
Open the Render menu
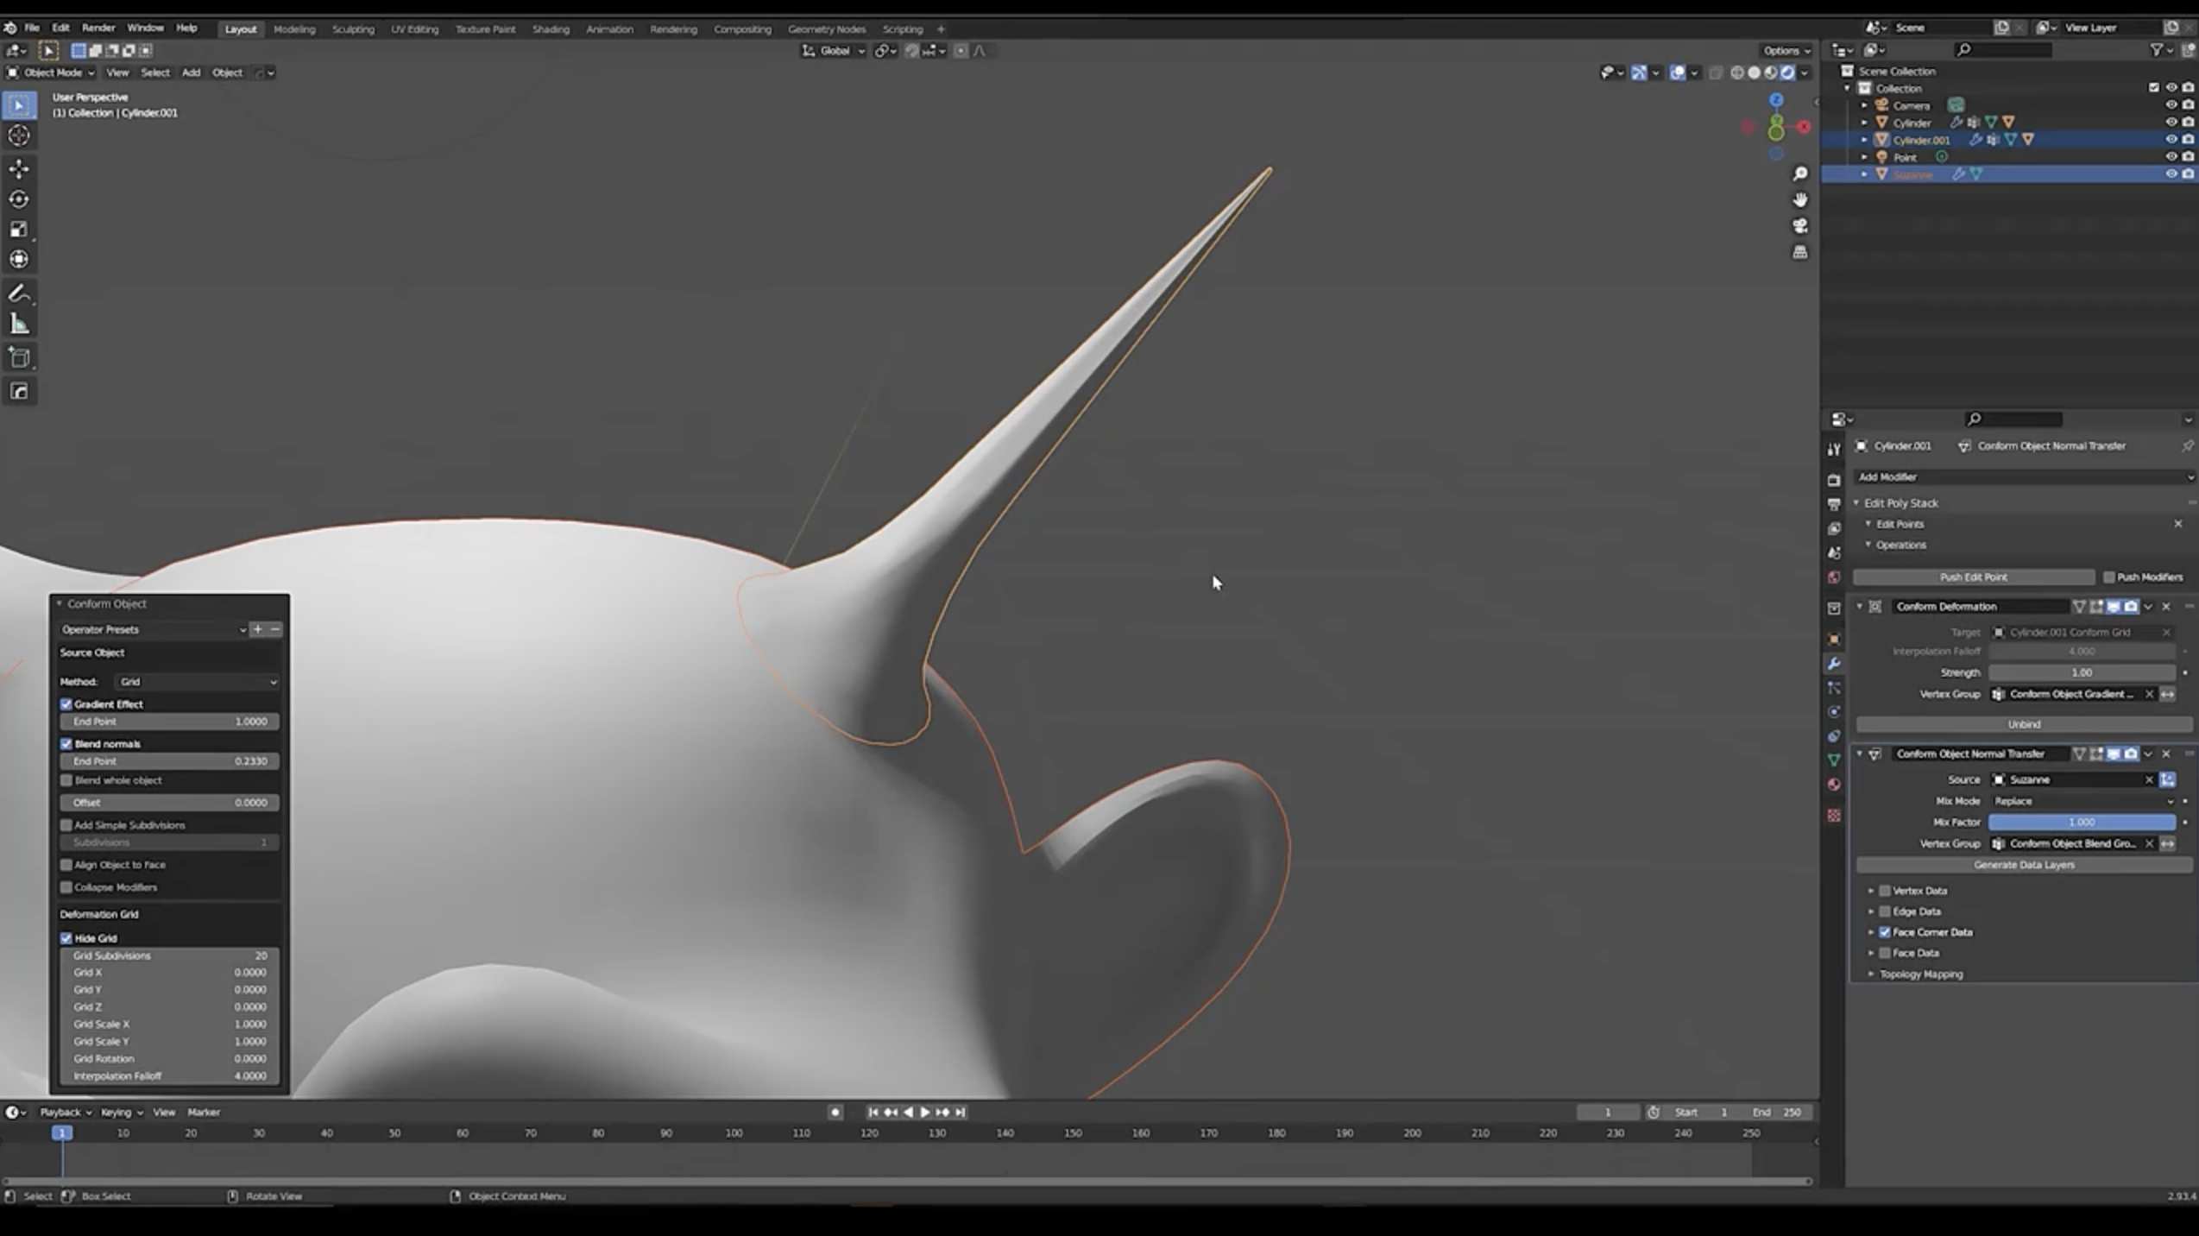pyautogui.click(x=98, y=28)
